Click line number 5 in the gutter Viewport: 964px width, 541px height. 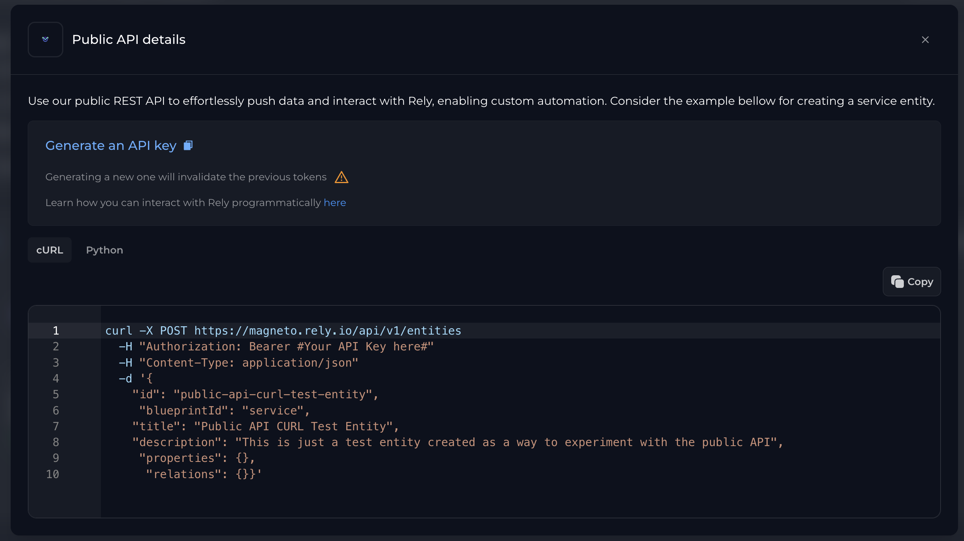pyautogui.click(x=56, y=394)
